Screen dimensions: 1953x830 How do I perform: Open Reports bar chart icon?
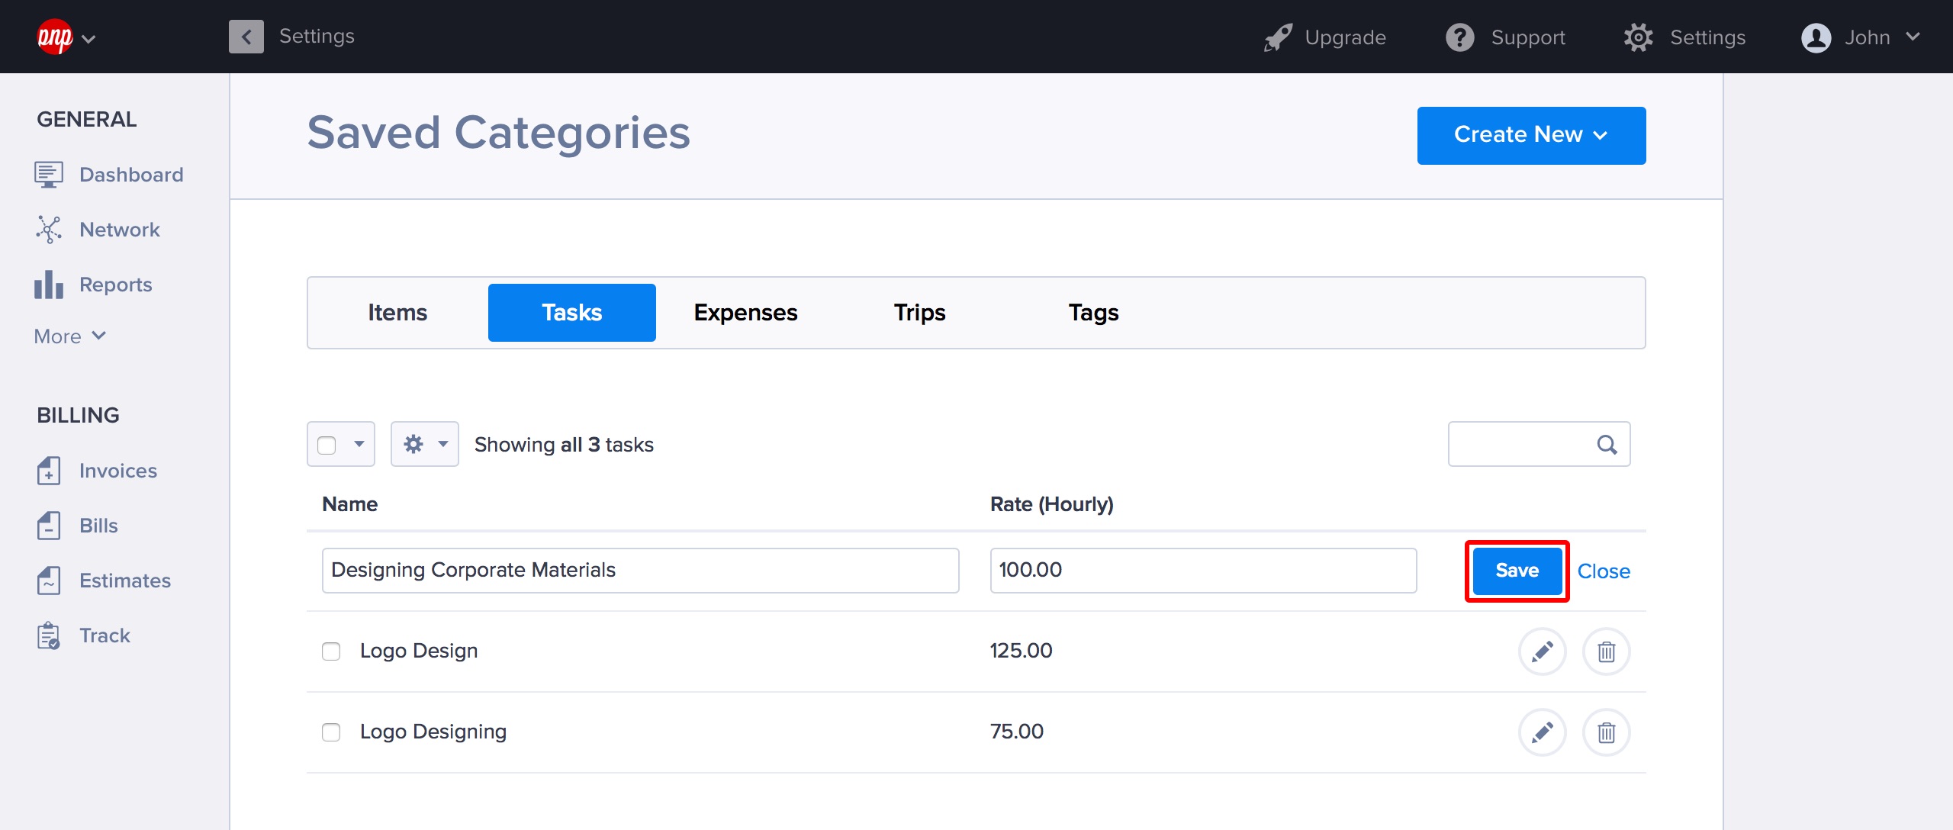click(x=49, y=285)
